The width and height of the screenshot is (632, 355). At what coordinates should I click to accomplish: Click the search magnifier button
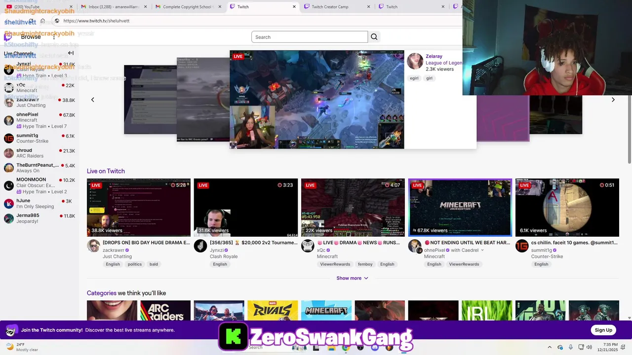(x=374, y=37)
